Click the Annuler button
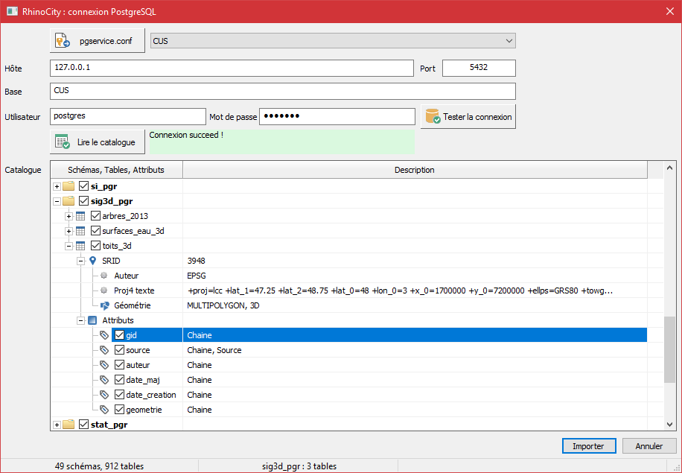The width and height of the screenshot is (682, 473). point(649,446)
